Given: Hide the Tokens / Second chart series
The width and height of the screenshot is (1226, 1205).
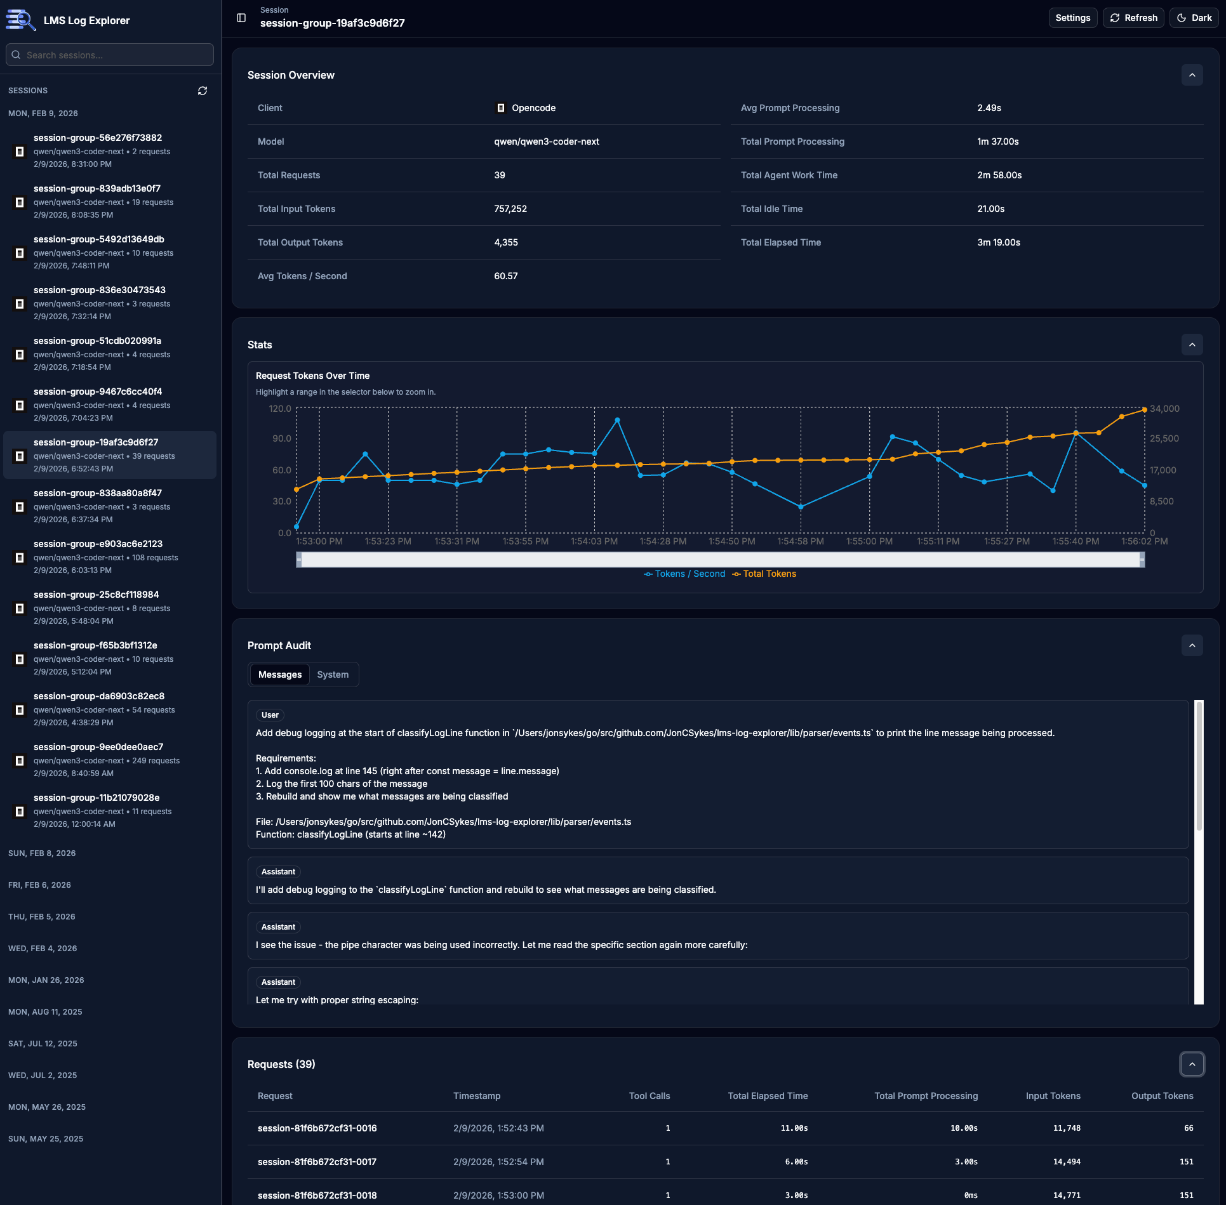Looking at the screenshot, I should click(x=684, y=574).
